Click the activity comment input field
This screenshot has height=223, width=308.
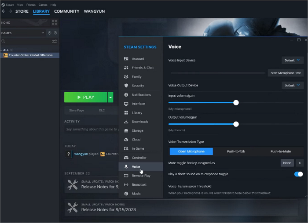point(92,129)
